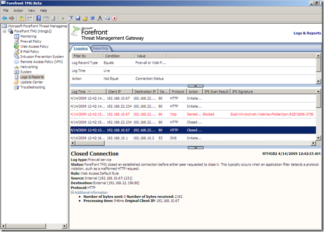This screenshot has height=232, width=324.
Task: Click the log grid horizontal scrollbar thumb
Action: [x=90, y=143]
